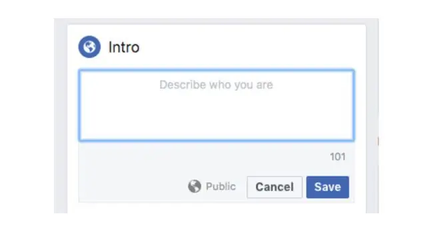Image resolution: width=433 pixels, height=244 pixels.
Task: Click the character count number 101
Action: tap(338, 157)
